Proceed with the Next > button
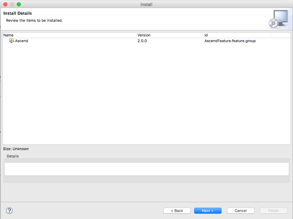293x219 pixels. click(208, 211)
